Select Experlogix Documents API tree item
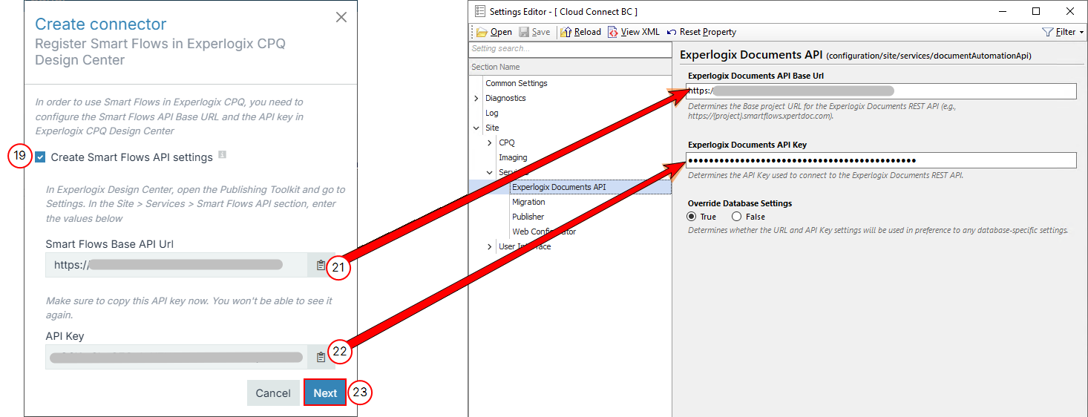 pos(559,187)
